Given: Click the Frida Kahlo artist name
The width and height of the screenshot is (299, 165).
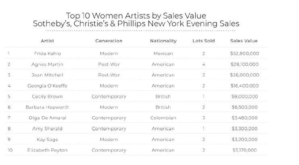Looking at the screenshot, I should [x=48, y=54].
